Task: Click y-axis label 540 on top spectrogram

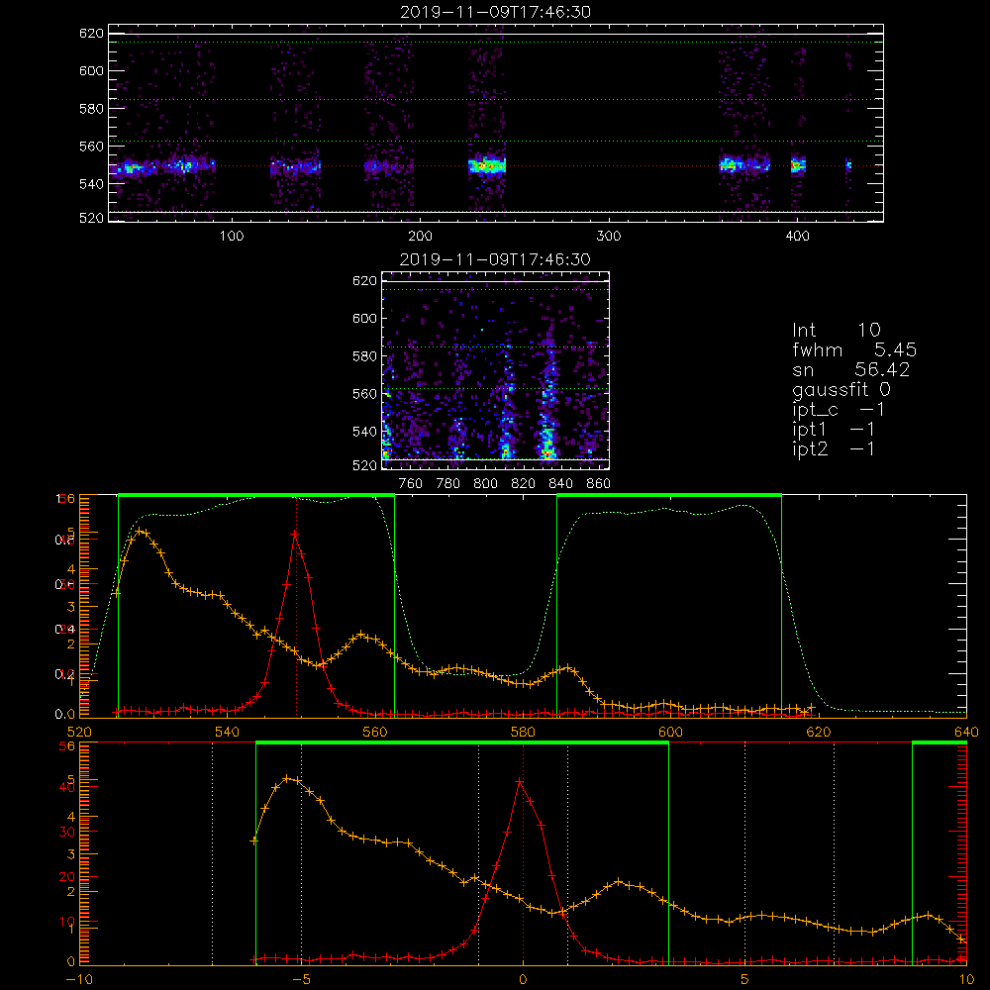Action: pos(91,184)
